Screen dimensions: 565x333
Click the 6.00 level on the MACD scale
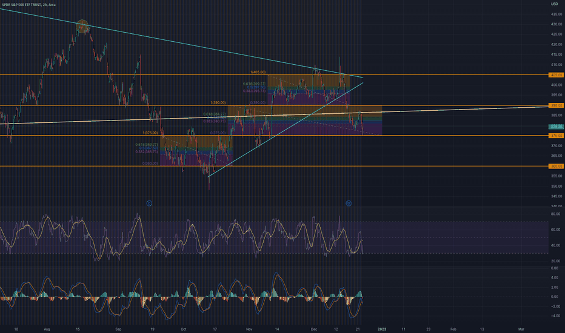555,269
